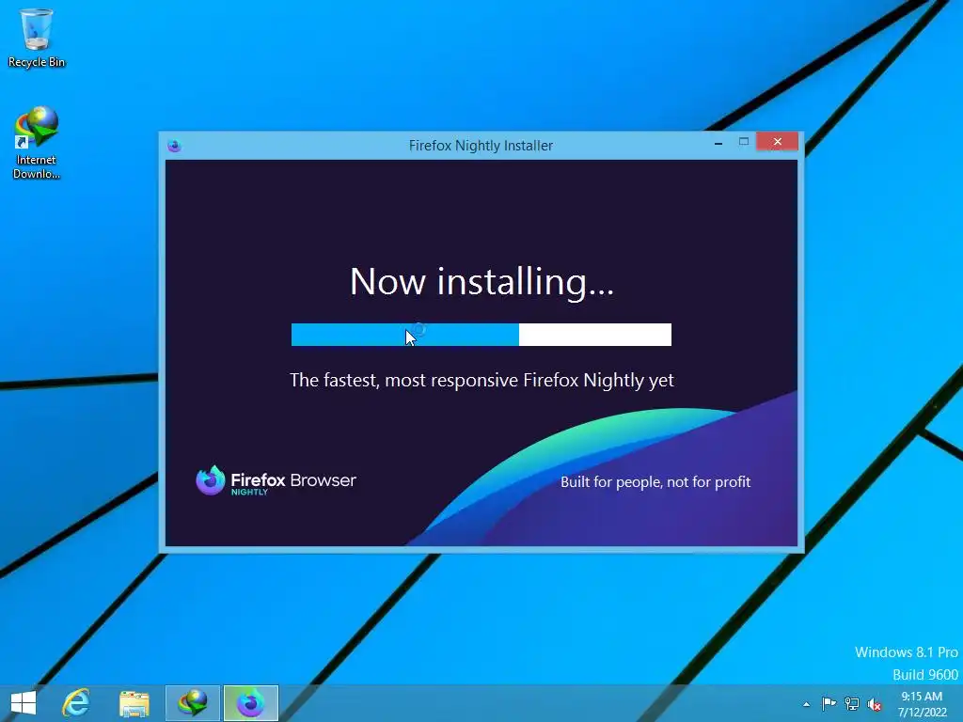Click the installer window's title bar icon

click(x=174, y=146)
